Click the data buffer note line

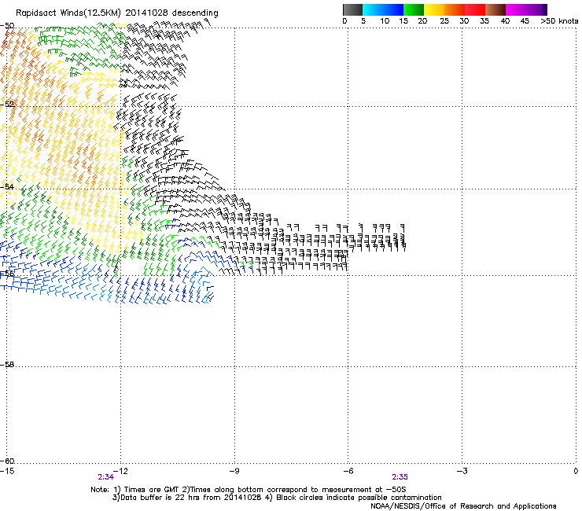point(277,498)
